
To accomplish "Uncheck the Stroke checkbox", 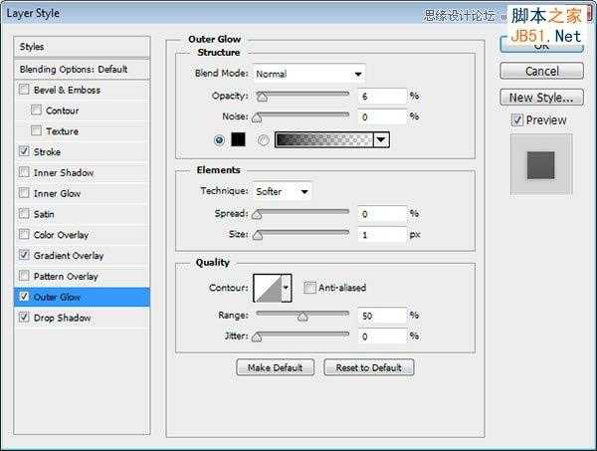I will click(24, 151).
